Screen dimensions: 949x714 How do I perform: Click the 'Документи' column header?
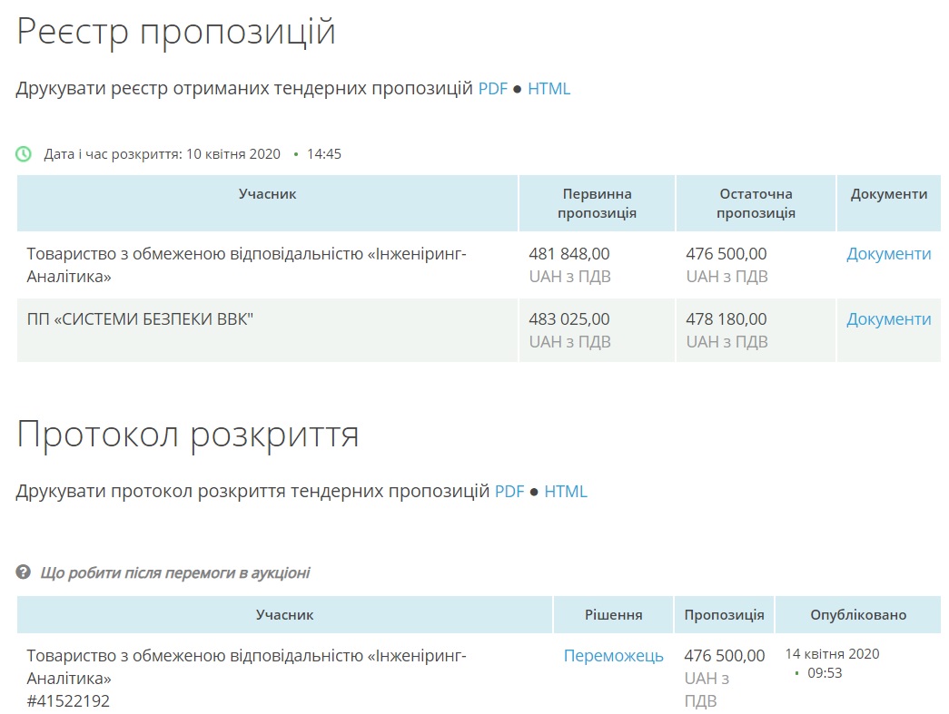(888, 194)
